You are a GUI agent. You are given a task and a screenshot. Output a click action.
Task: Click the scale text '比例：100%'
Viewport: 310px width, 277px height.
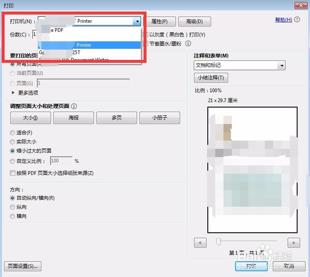click(208, 91)
